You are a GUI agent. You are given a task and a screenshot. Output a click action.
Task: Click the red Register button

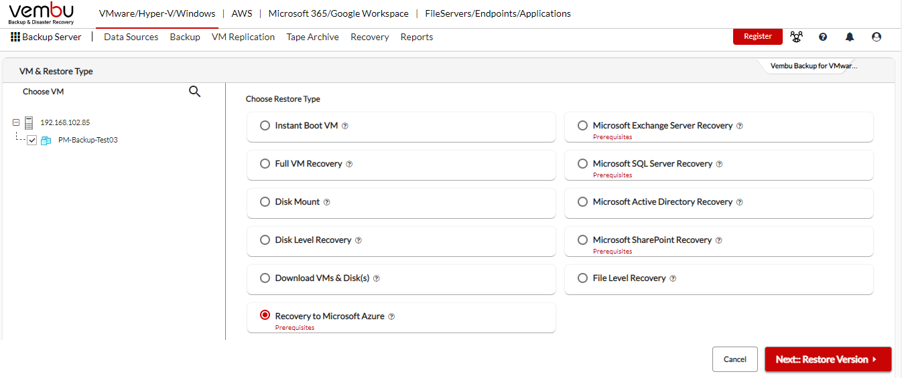[758, 36]
